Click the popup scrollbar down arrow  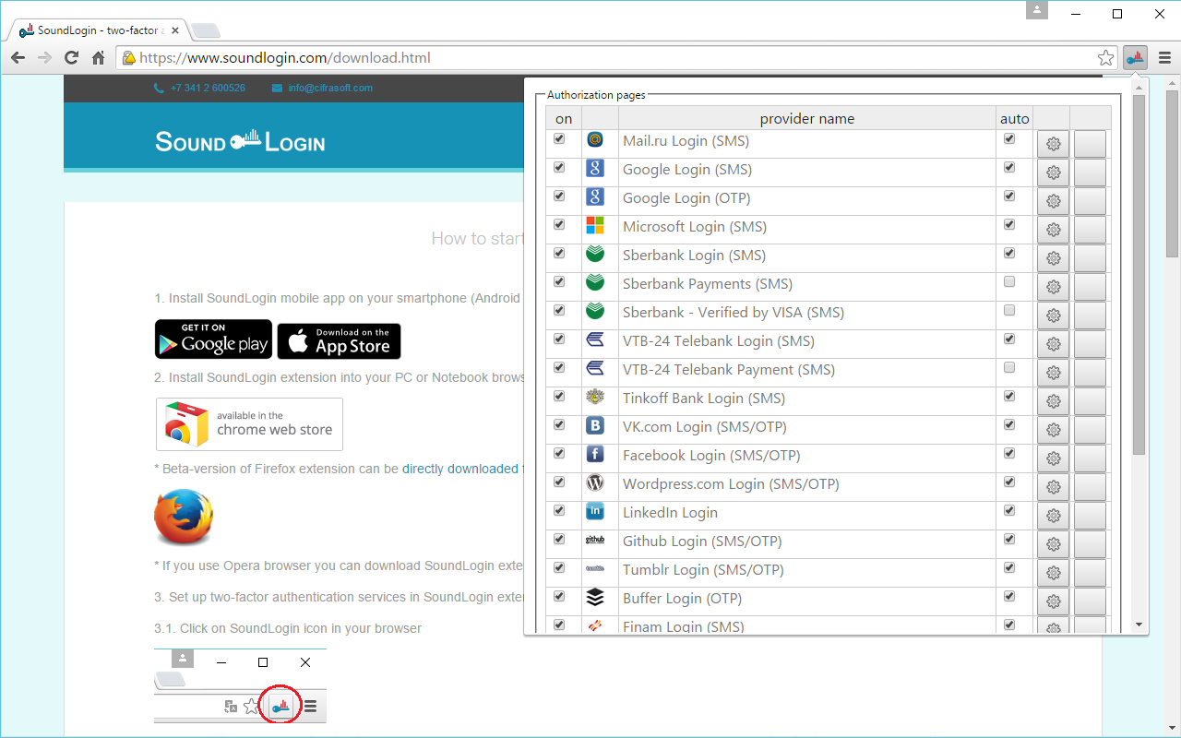tap(1139, 625)
